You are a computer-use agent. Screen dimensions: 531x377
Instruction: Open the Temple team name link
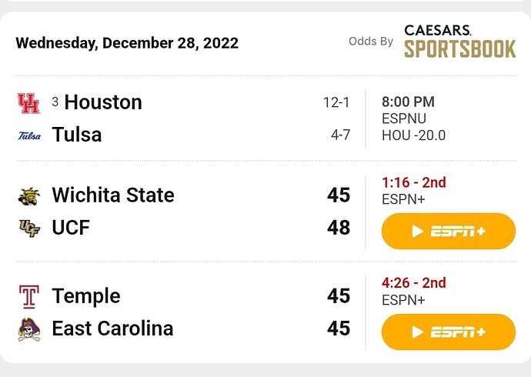86,296
